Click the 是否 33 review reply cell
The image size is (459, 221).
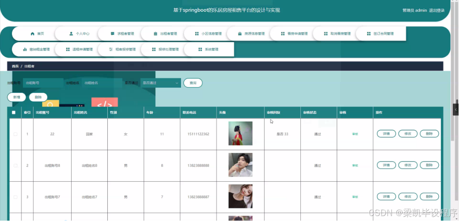282,134
